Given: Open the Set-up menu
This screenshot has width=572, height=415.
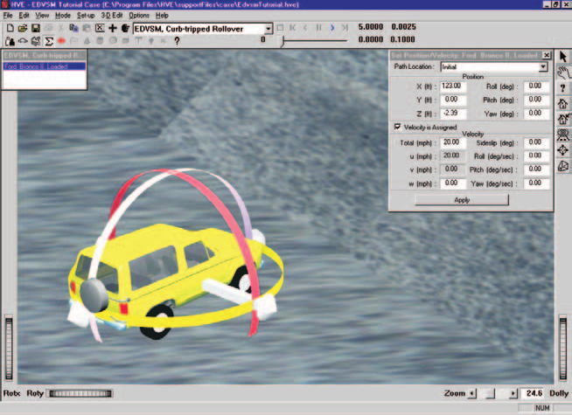Looking at the screenshot, I should pos(86,16).
